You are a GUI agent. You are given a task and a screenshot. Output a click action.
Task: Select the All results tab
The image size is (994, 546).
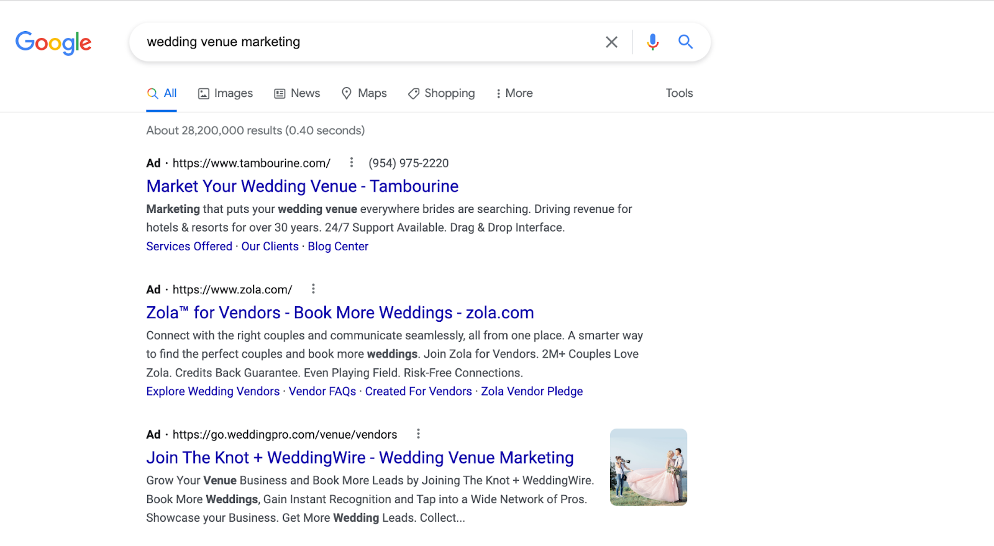click(x=162, y=93)
